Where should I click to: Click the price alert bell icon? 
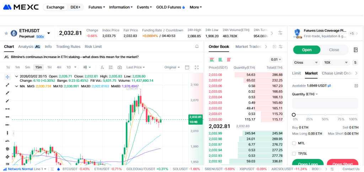(197, 46)
